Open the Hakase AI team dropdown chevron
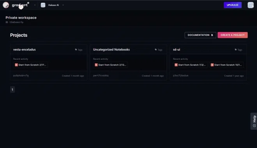Image resolution: width=257 pixels, height=148 pixels. [63, 5]
